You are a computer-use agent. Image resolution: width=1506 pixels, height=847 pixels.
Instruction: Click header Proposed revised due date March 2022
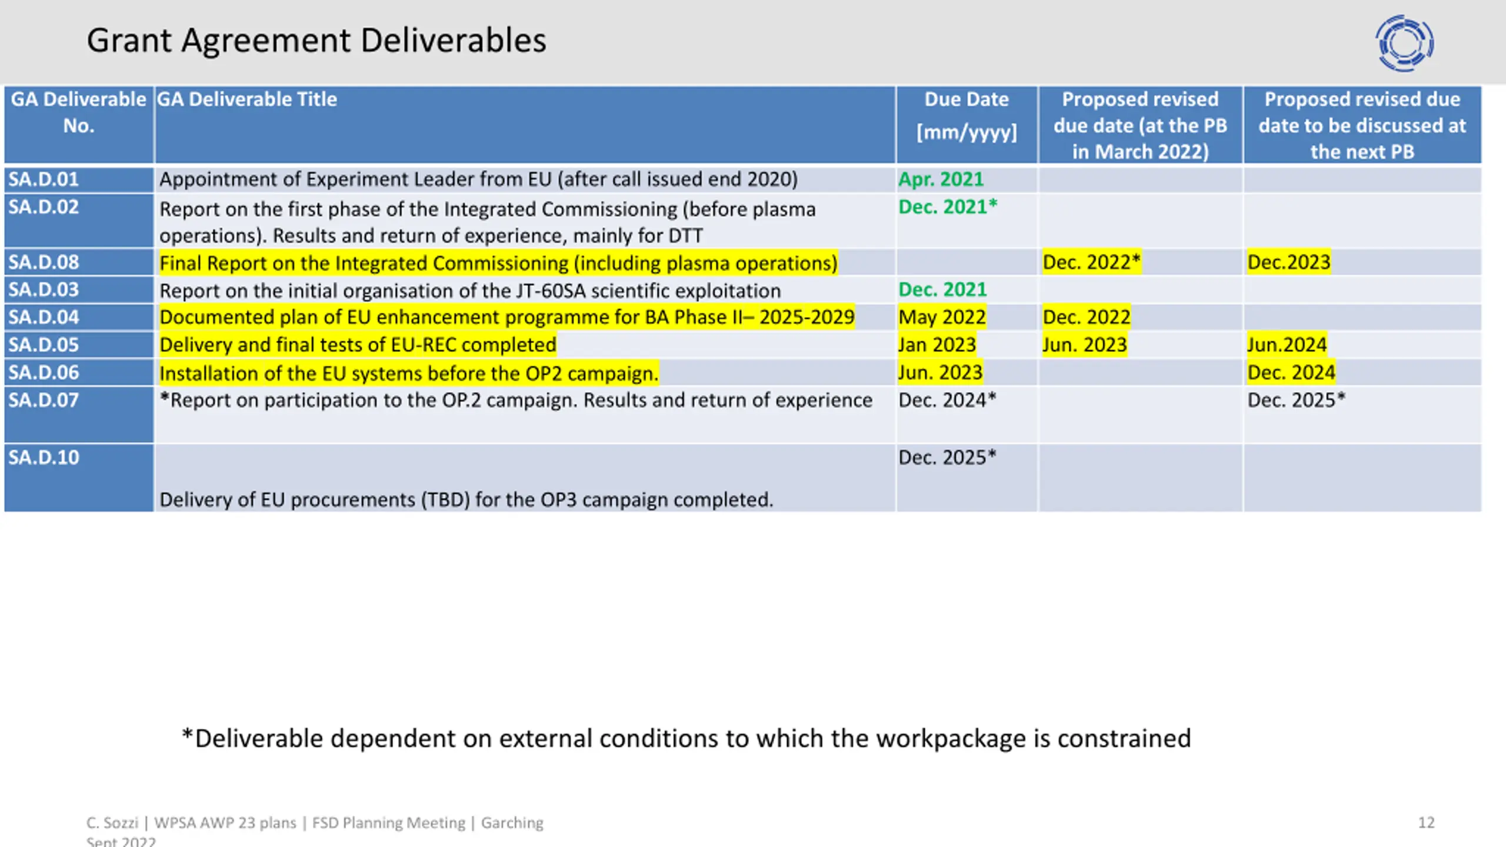(1140, 125)
